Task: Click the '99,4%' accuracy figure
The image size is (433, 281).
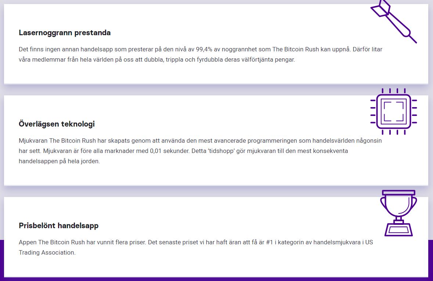Action: click(x=204, y=50)
